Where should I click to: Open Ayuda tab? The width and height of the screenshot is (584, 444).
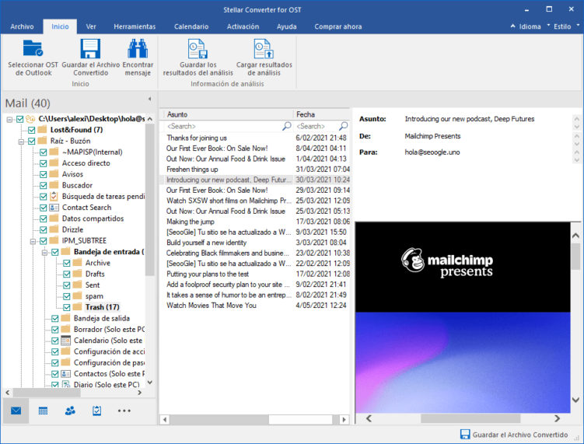tap(287, 26)
